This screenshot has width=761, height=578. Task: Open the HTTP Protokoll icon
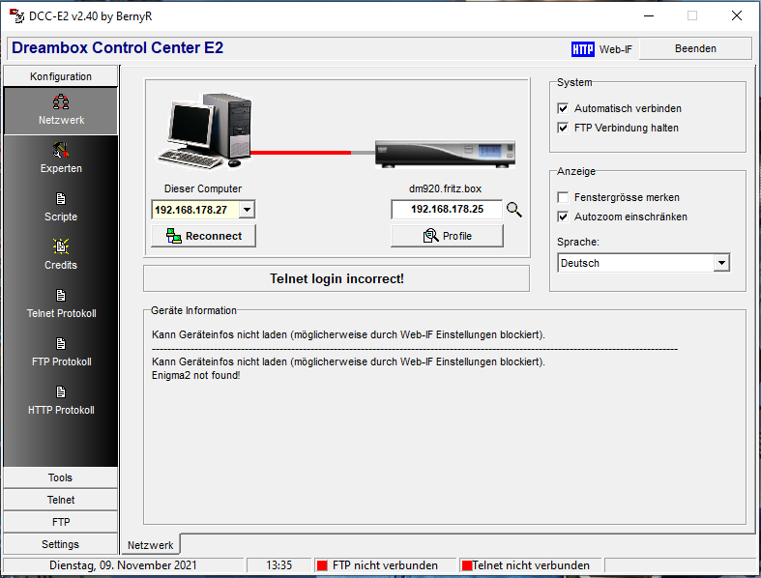pos(61,392)
